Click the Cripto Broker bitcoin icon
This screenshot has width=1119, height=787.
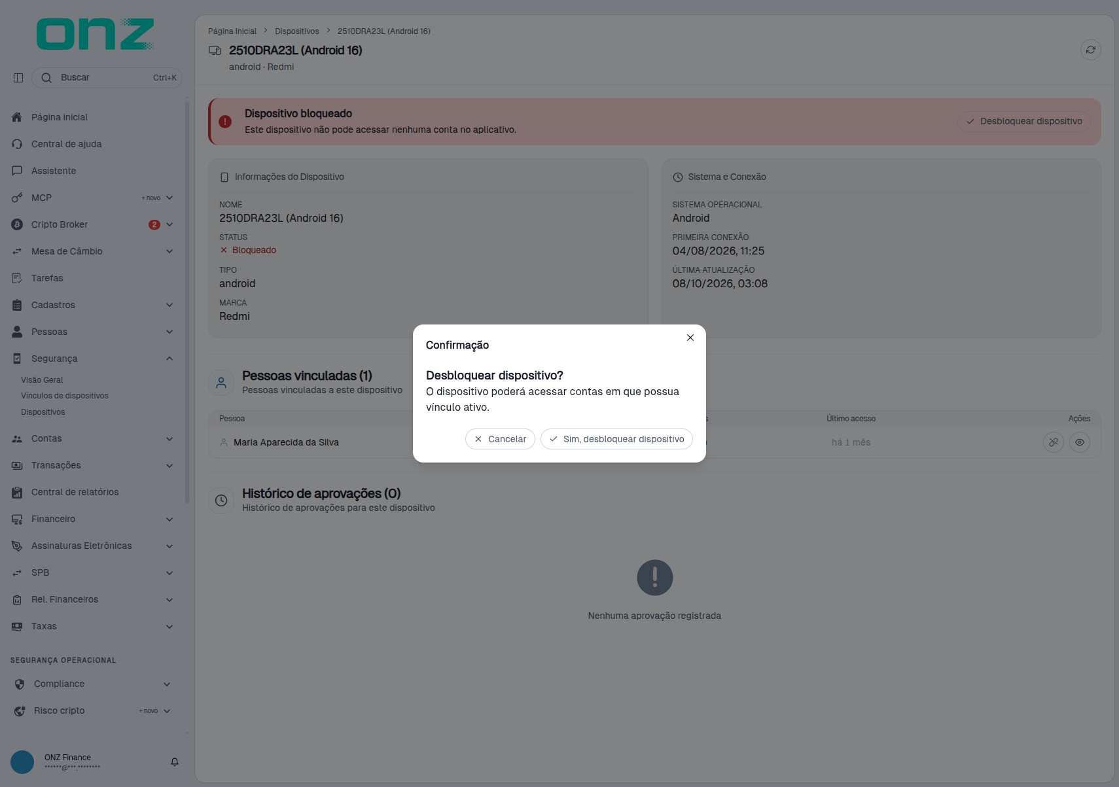pos(17,224)
